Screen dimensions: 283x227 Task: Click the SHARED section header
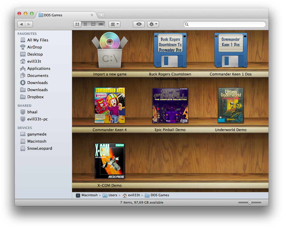[x=24, y=106]
